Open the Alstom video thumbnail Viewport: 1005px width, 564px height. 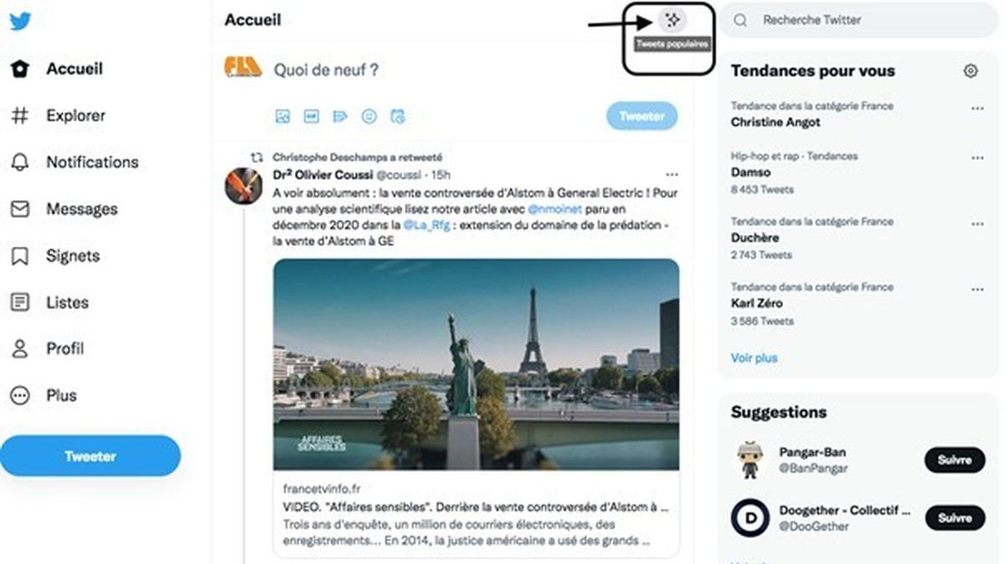pyautogui.click(x=476, y=364)
